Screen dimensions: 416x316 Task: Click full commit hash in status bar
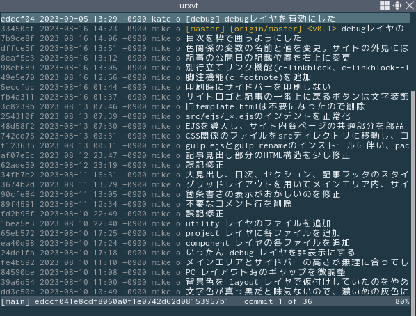click(131, 301)
